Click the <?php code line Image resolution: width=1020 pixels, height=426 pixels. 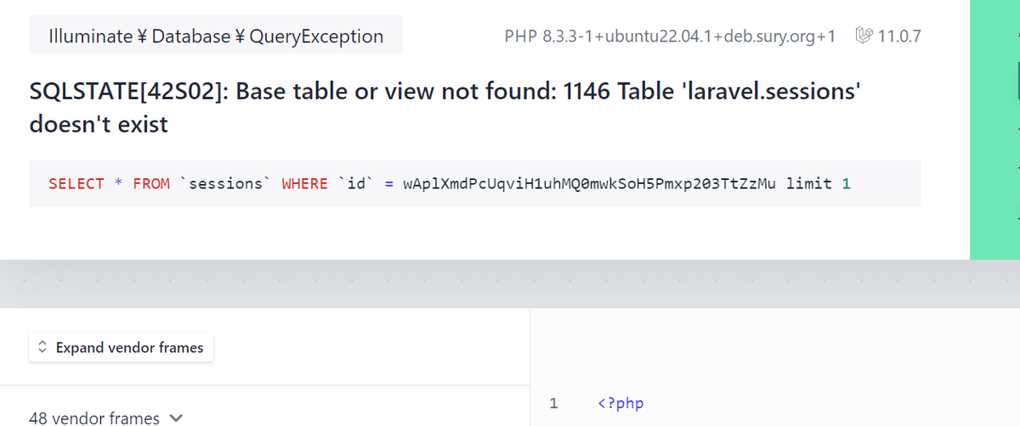click(x=621, y=403)
